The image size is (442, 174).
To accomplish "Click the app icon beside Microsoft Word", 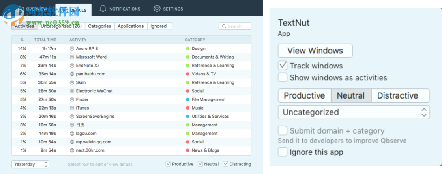I will pyautogui.click(x=72, y=57).
